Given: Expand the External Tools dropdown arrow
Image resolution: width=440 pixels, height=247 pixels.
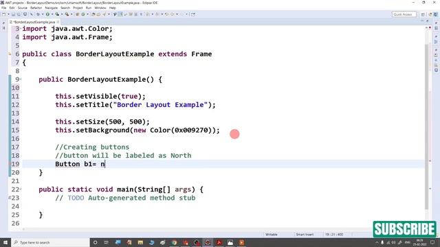Looking at the screenshot, I should [x=71, y=14].
